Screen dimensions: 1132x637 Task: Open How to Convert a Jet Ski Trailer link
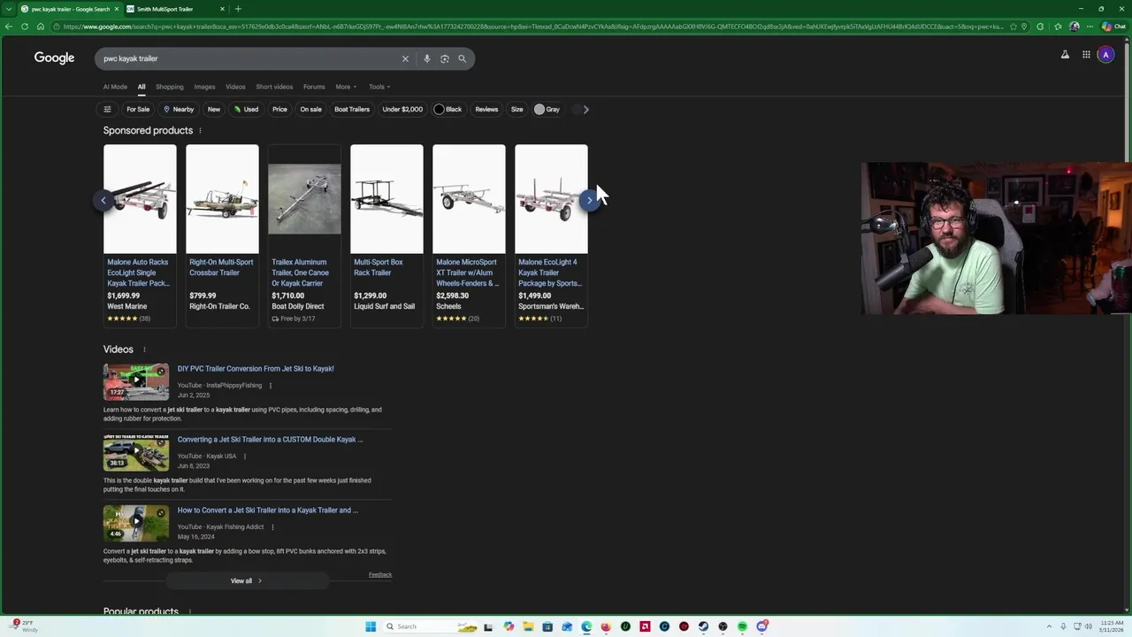[x=268, y=510]
